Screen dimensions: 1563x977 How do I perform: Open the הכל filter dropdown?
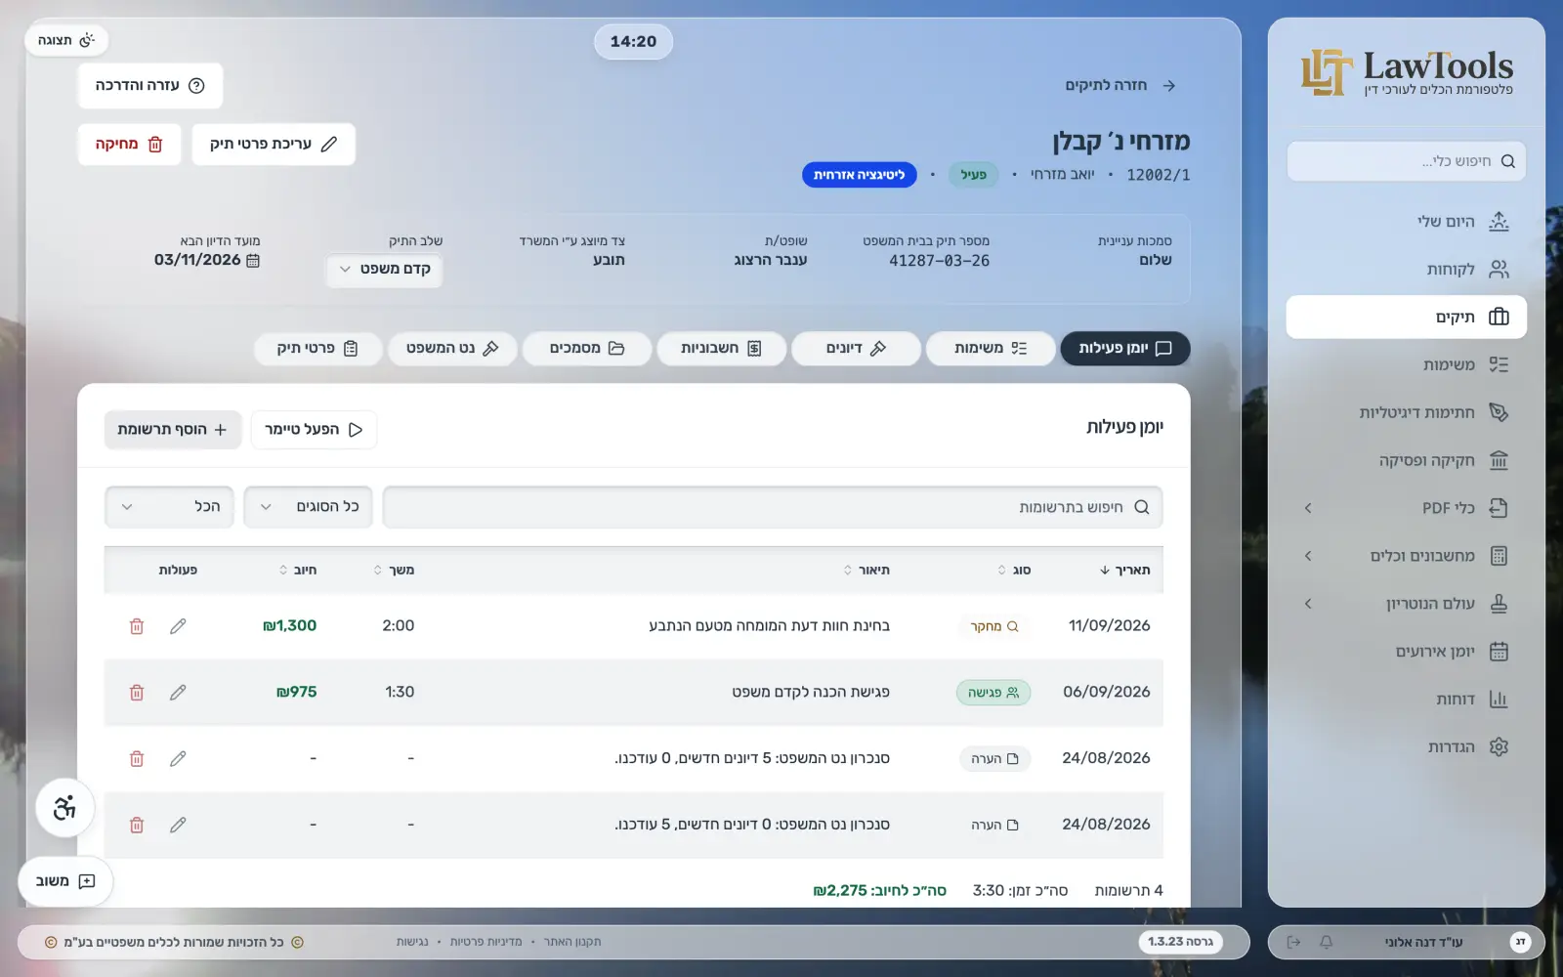[169, 507]
